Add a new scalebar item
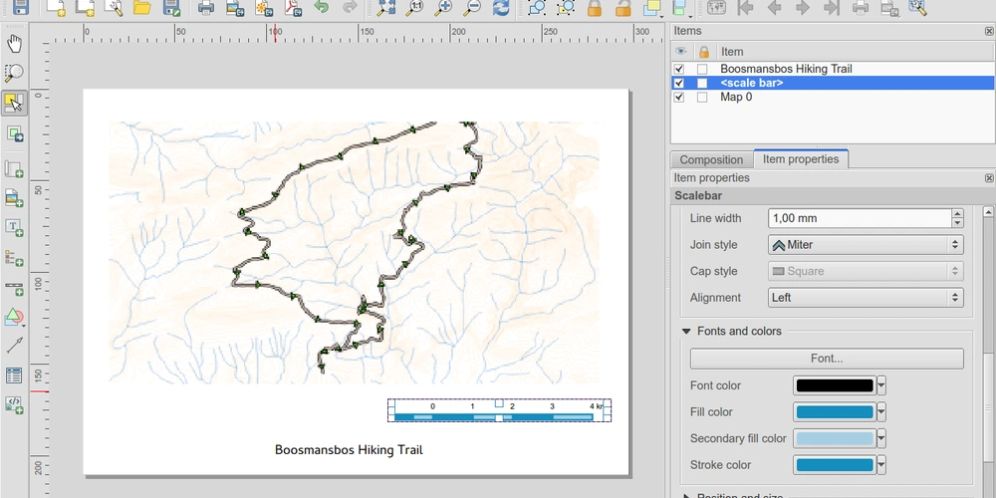Viewport: 996px width, 498px height. tap(14, 288)
